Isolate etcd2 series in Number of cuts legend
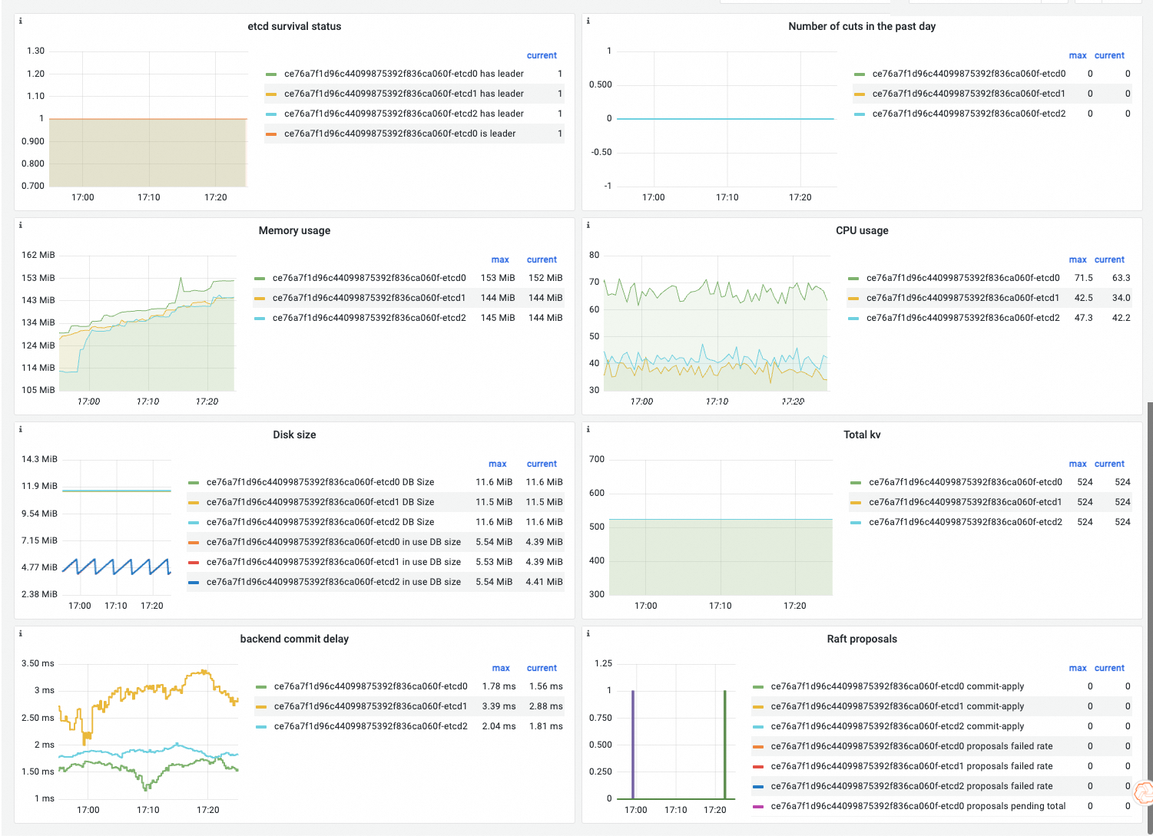 point(969,114)
